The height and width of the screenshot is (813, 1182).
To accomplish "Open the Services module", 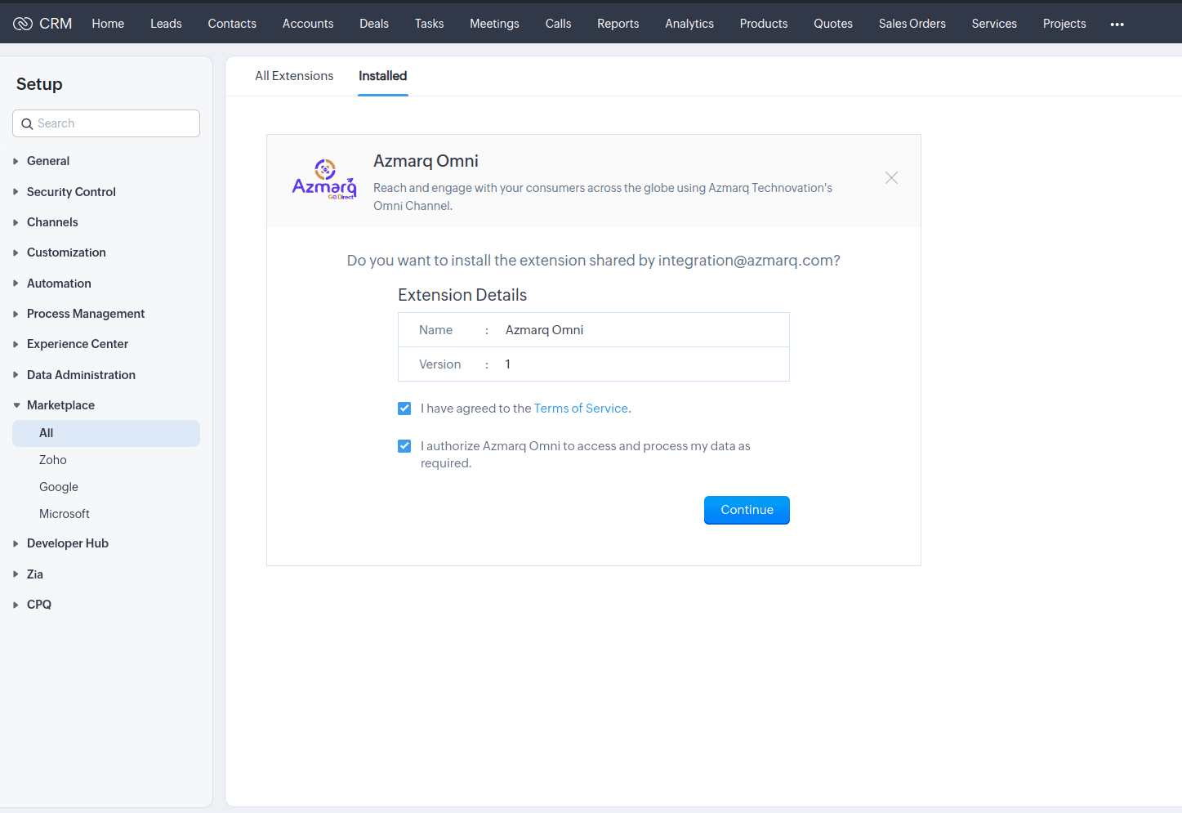I will [x=994, y=24].
